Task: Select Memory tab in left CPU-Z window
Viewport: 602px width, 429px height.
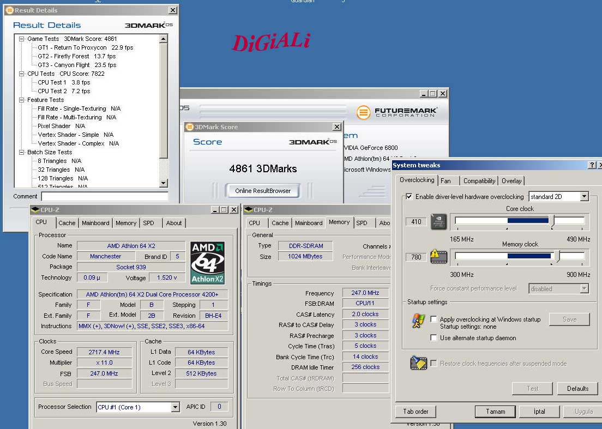Action: click(x=126, y=223)
